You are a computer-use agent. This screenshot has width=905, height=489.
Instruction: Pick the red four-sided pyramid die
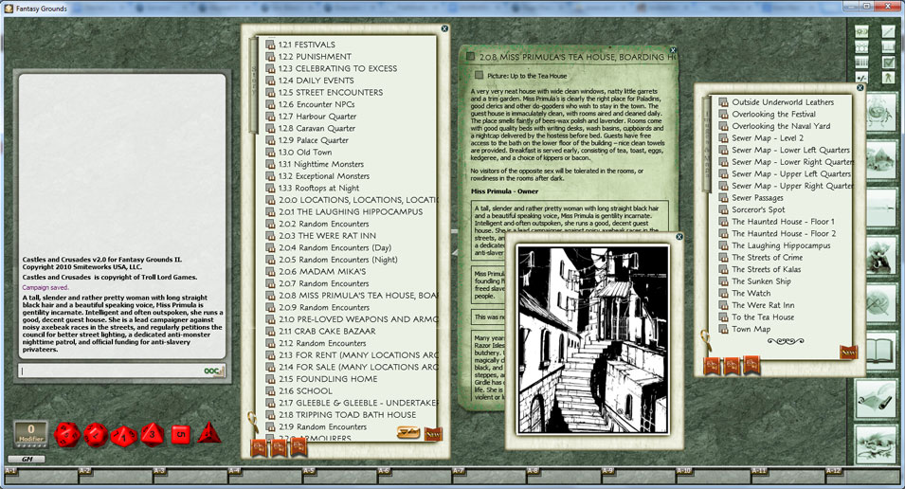(209, 434)
